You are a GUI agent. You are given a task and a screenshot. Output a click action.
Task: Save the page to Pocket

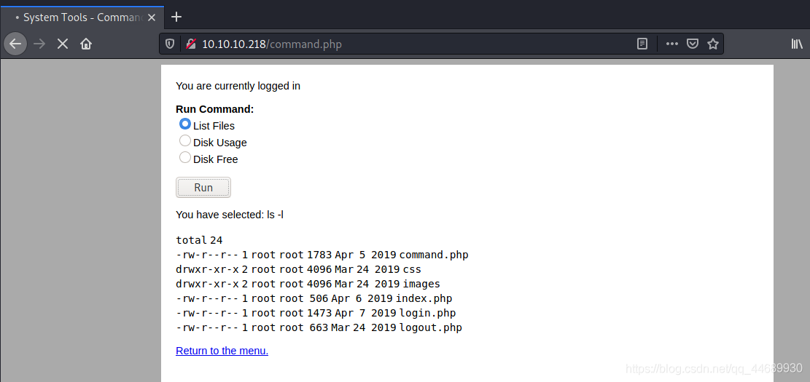pyautogui.click(x=693, y=44)
